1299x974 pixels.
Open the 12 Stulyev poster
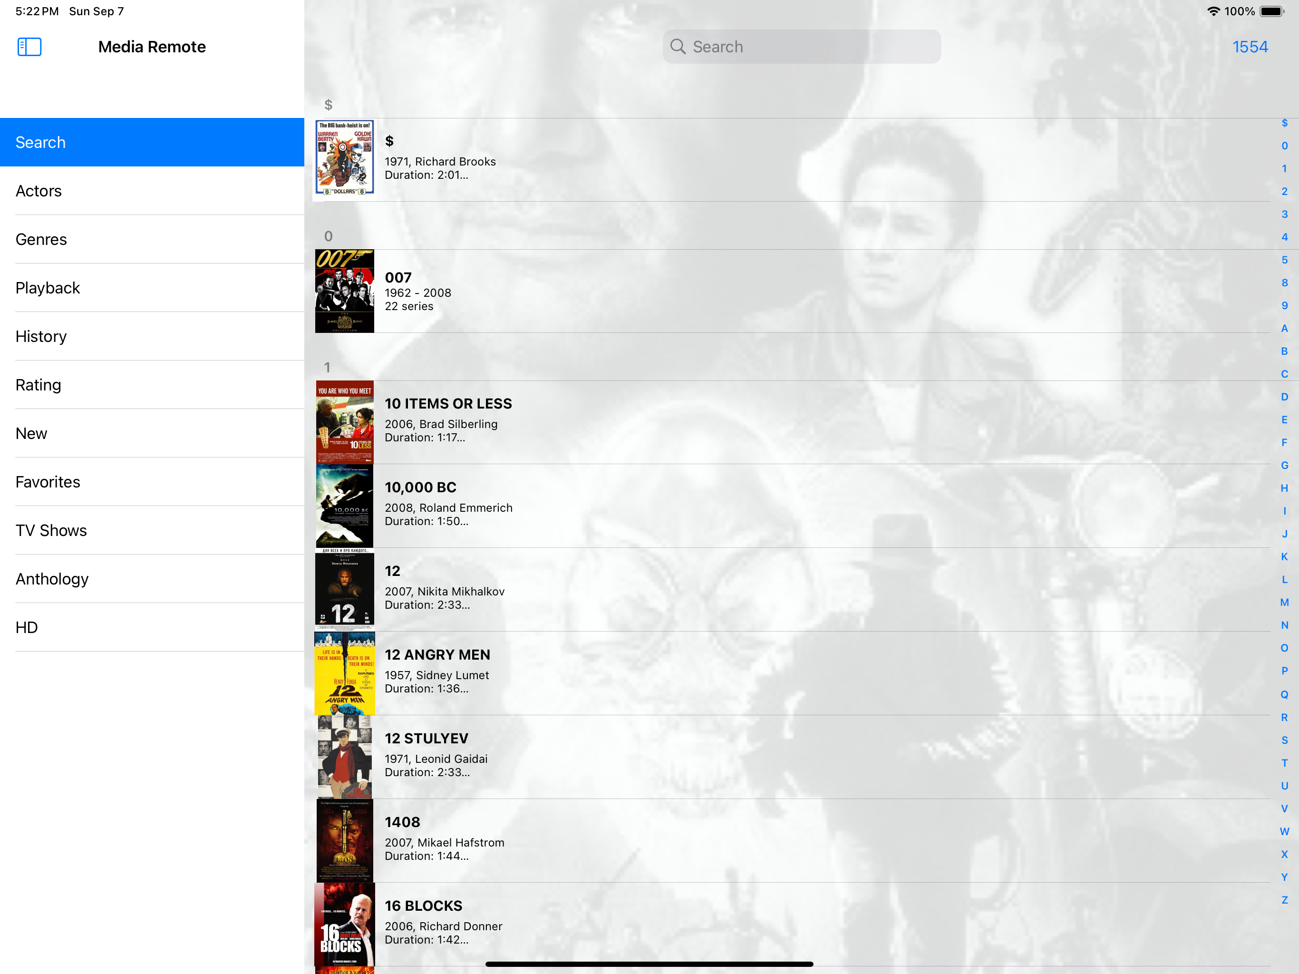(345, 757)
